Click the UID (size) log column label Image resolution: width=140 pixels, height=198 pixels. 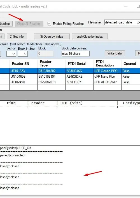(71, 103)
